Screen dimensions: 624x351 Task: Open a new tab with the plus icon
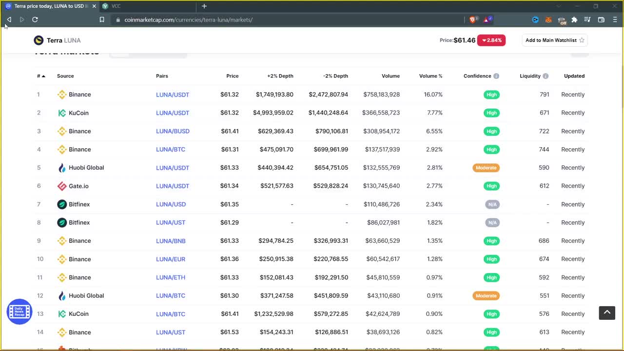tap(204, 6)
